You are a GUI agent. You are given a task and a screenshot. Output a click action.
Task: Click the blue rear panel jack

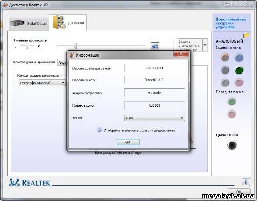pos(239,57)
